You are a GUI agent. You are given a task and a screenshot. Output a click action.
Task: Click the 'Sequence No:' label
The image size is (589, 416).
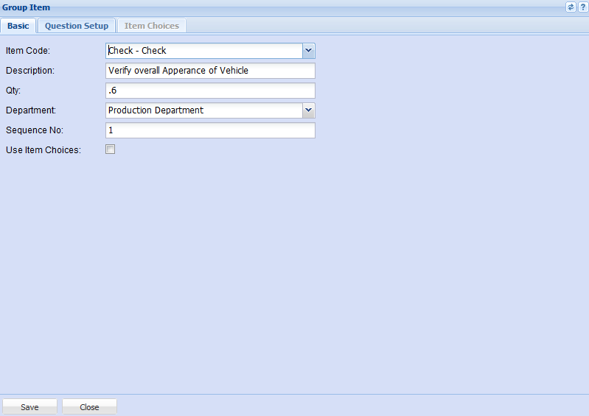click(x=35, y=130)
